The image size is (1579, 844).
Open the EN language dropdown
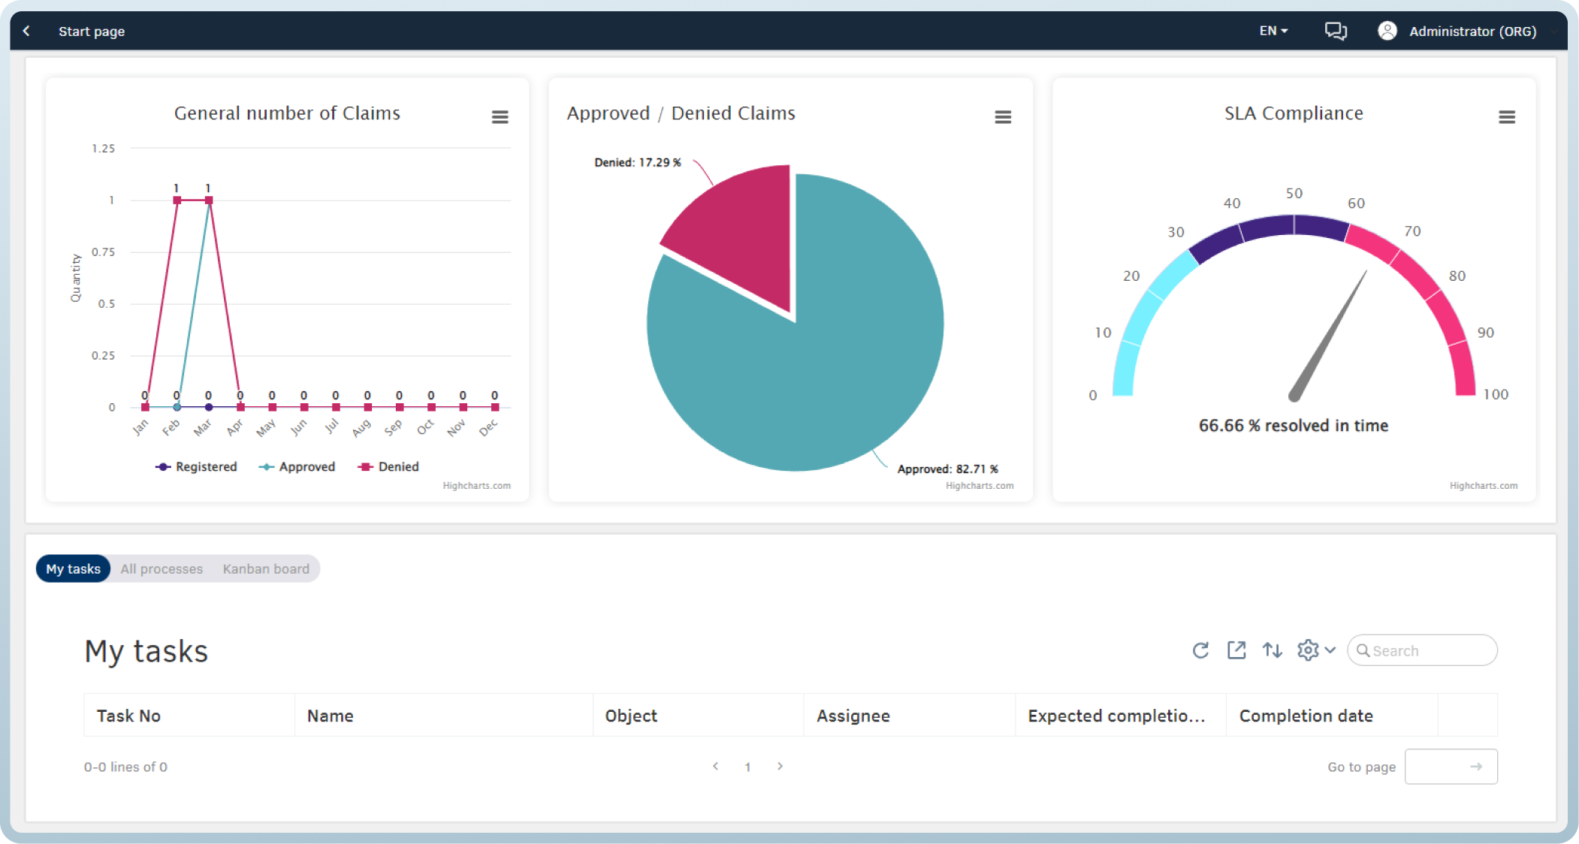point(1274,31)
